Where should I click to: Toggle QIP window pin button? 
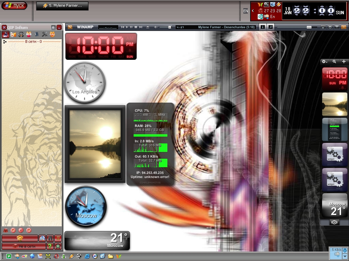click(53, 27)
